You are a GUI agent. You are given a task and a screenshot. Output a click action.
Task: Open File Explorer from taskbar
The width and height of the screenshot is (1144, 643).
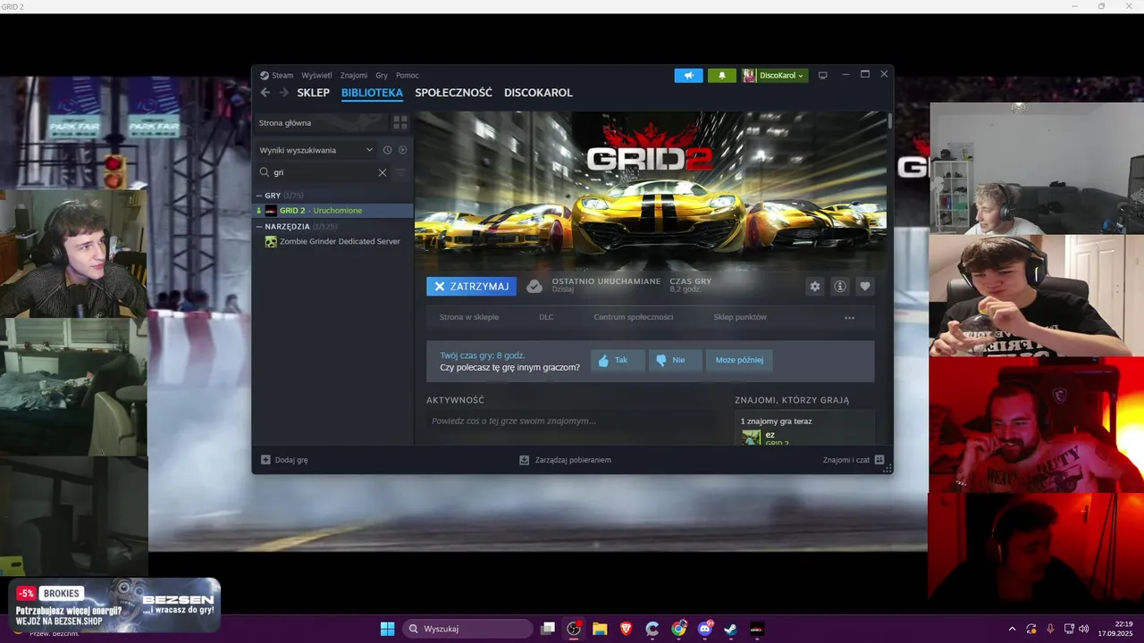coord(600,629)
